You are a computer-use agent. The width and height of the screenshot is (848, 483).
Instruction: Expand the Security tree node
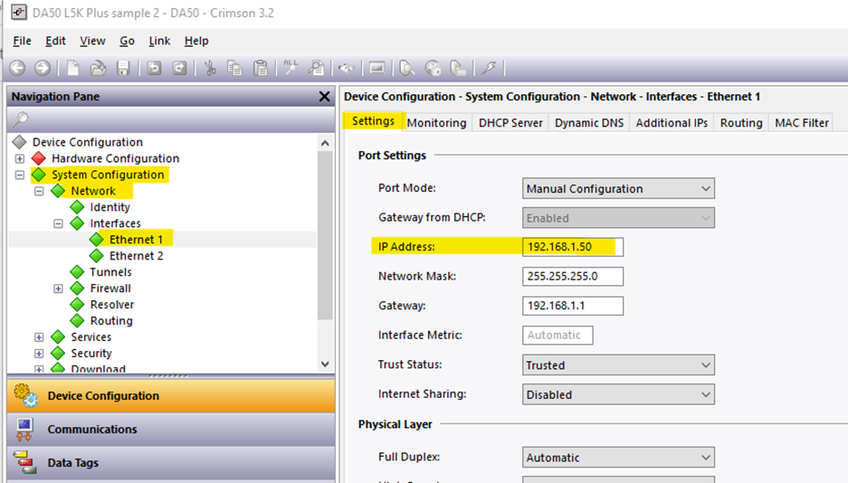[x=39, y=353]
